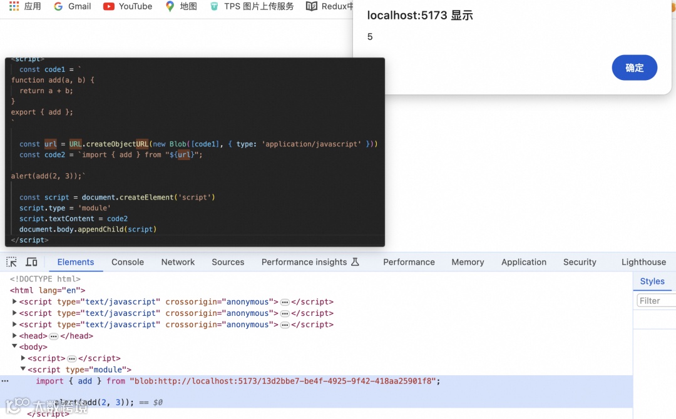Screen dimensions: 676x419
Task: Open the Apps grid icon in bookmarks bar
Action: 14,6
